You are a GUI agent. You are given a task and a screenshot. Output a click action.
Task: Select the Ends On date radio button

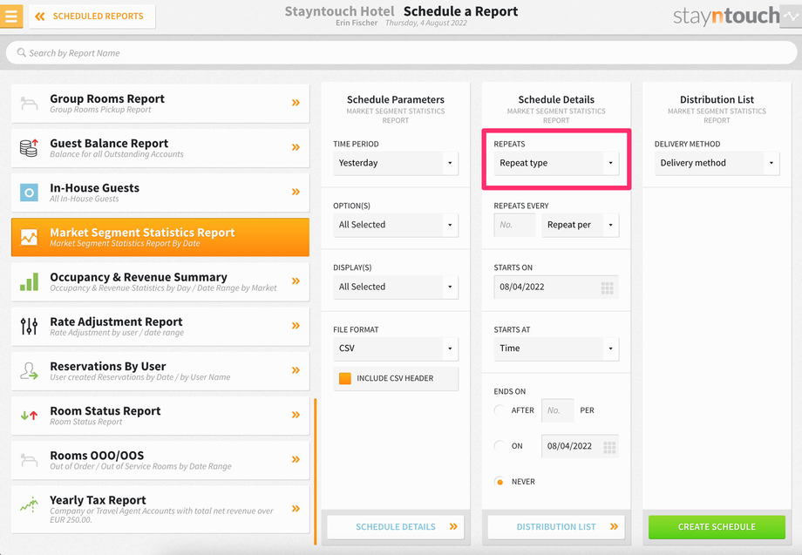(500, 446)
